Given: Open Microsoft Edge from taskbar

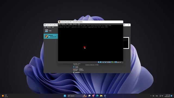Looking at the screenshot, I should pos(97,96).
